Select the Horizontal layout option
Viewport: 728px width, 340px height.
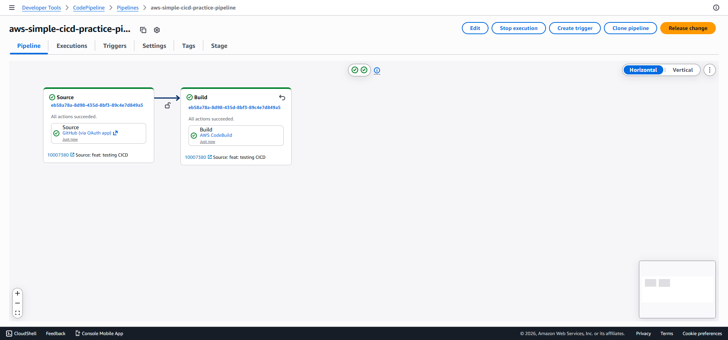pyautogui.click(x=643, y=70)
